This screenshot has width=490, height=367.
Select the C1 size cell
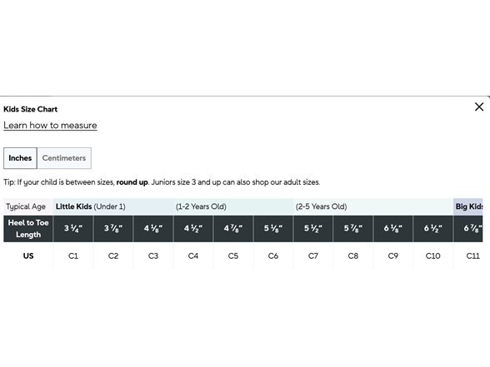(73, 256)
